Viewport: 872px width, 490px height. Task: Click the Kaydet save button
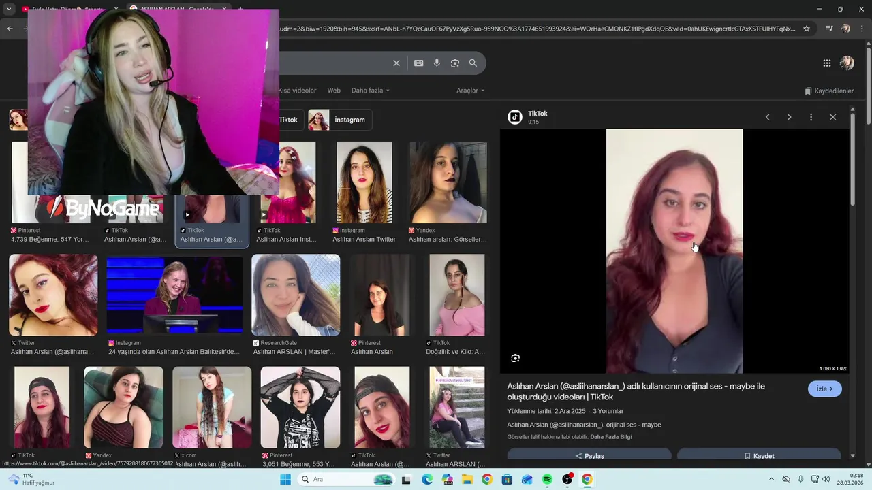pos(759,455)
